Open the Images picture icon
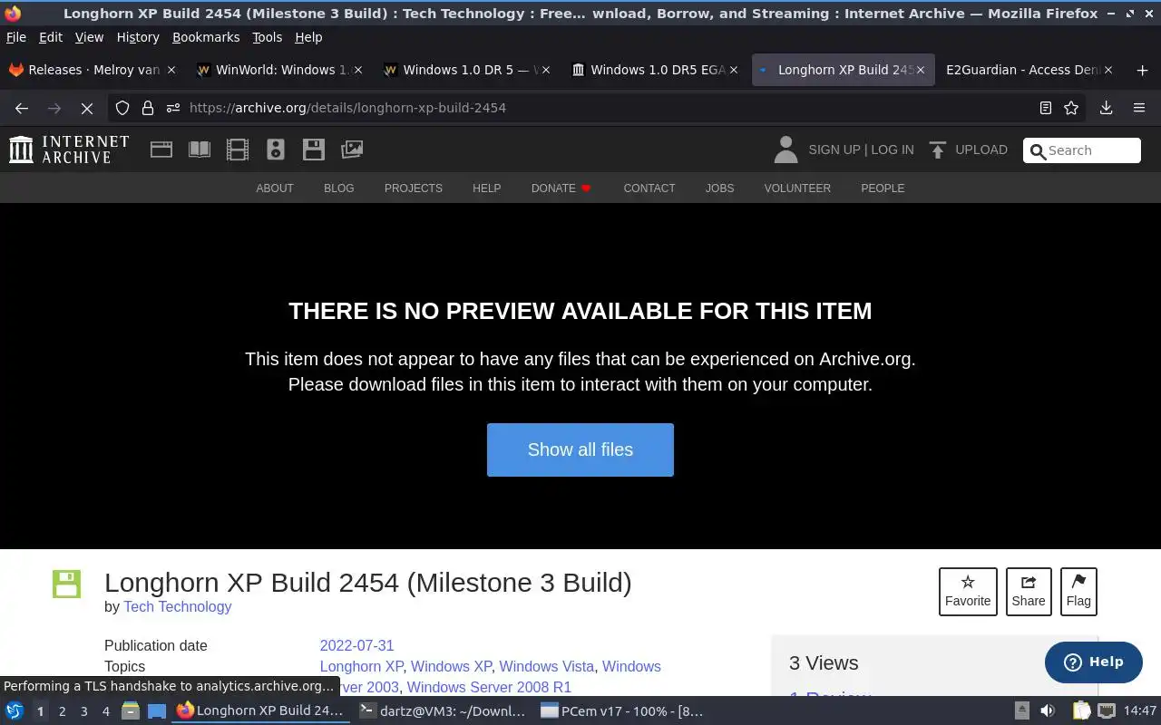 pos(352,150)
